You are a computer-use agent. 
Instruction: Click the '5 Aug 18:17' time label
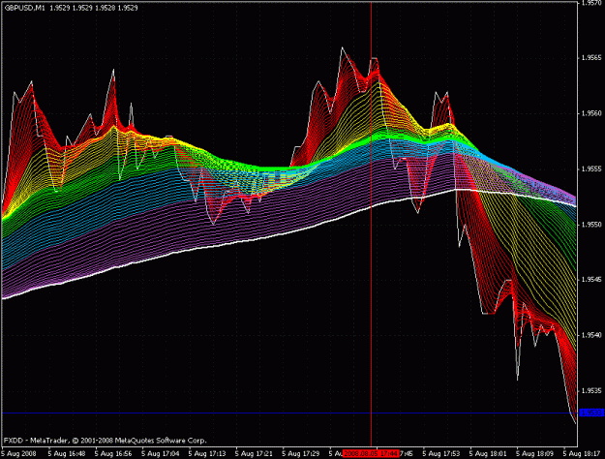(582, 453)
